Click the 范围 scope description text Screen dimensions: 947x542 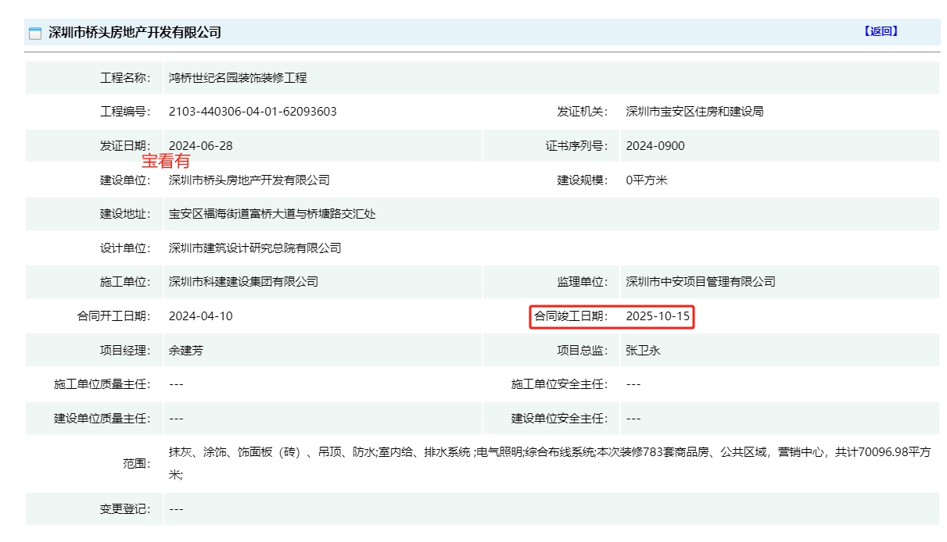pos(547,453)
